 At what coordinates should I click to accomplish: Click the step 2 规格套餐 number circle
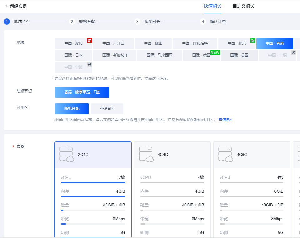coord(72,22)
